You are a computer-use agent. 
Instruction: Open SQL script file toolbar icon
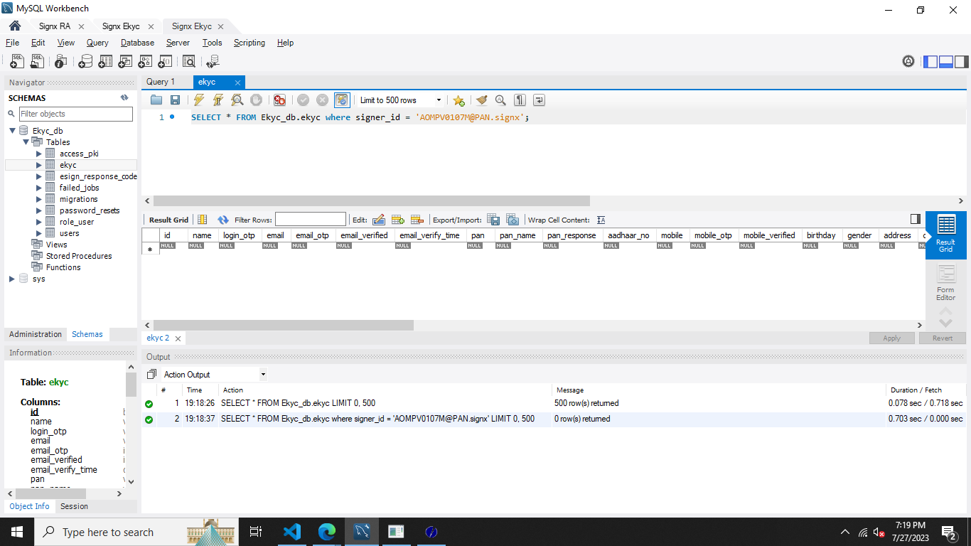point(38,62)
